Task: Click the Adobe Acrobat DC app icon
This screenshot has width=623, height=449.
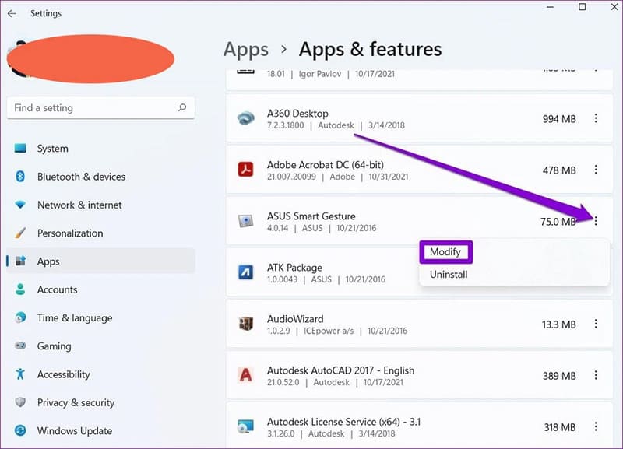Action: point(245,170)
